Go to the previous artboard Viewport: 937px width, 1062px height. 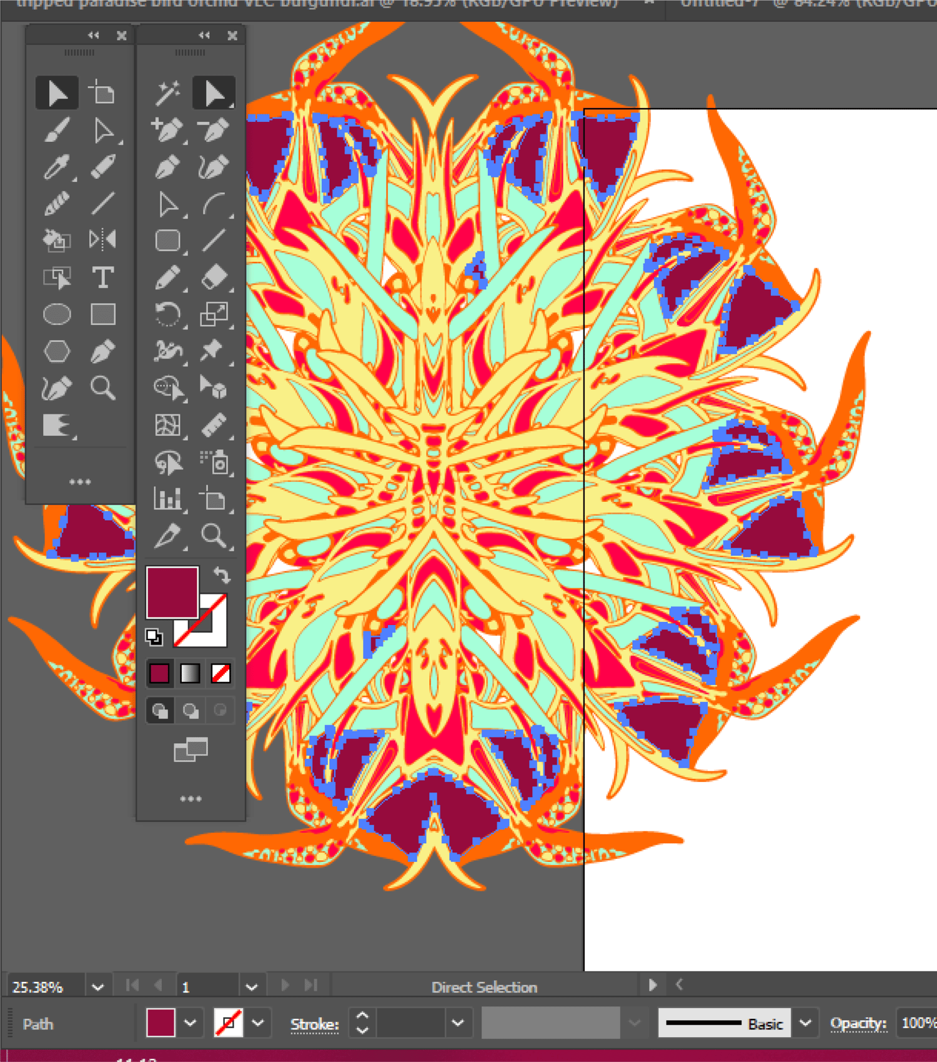[159, 986]
